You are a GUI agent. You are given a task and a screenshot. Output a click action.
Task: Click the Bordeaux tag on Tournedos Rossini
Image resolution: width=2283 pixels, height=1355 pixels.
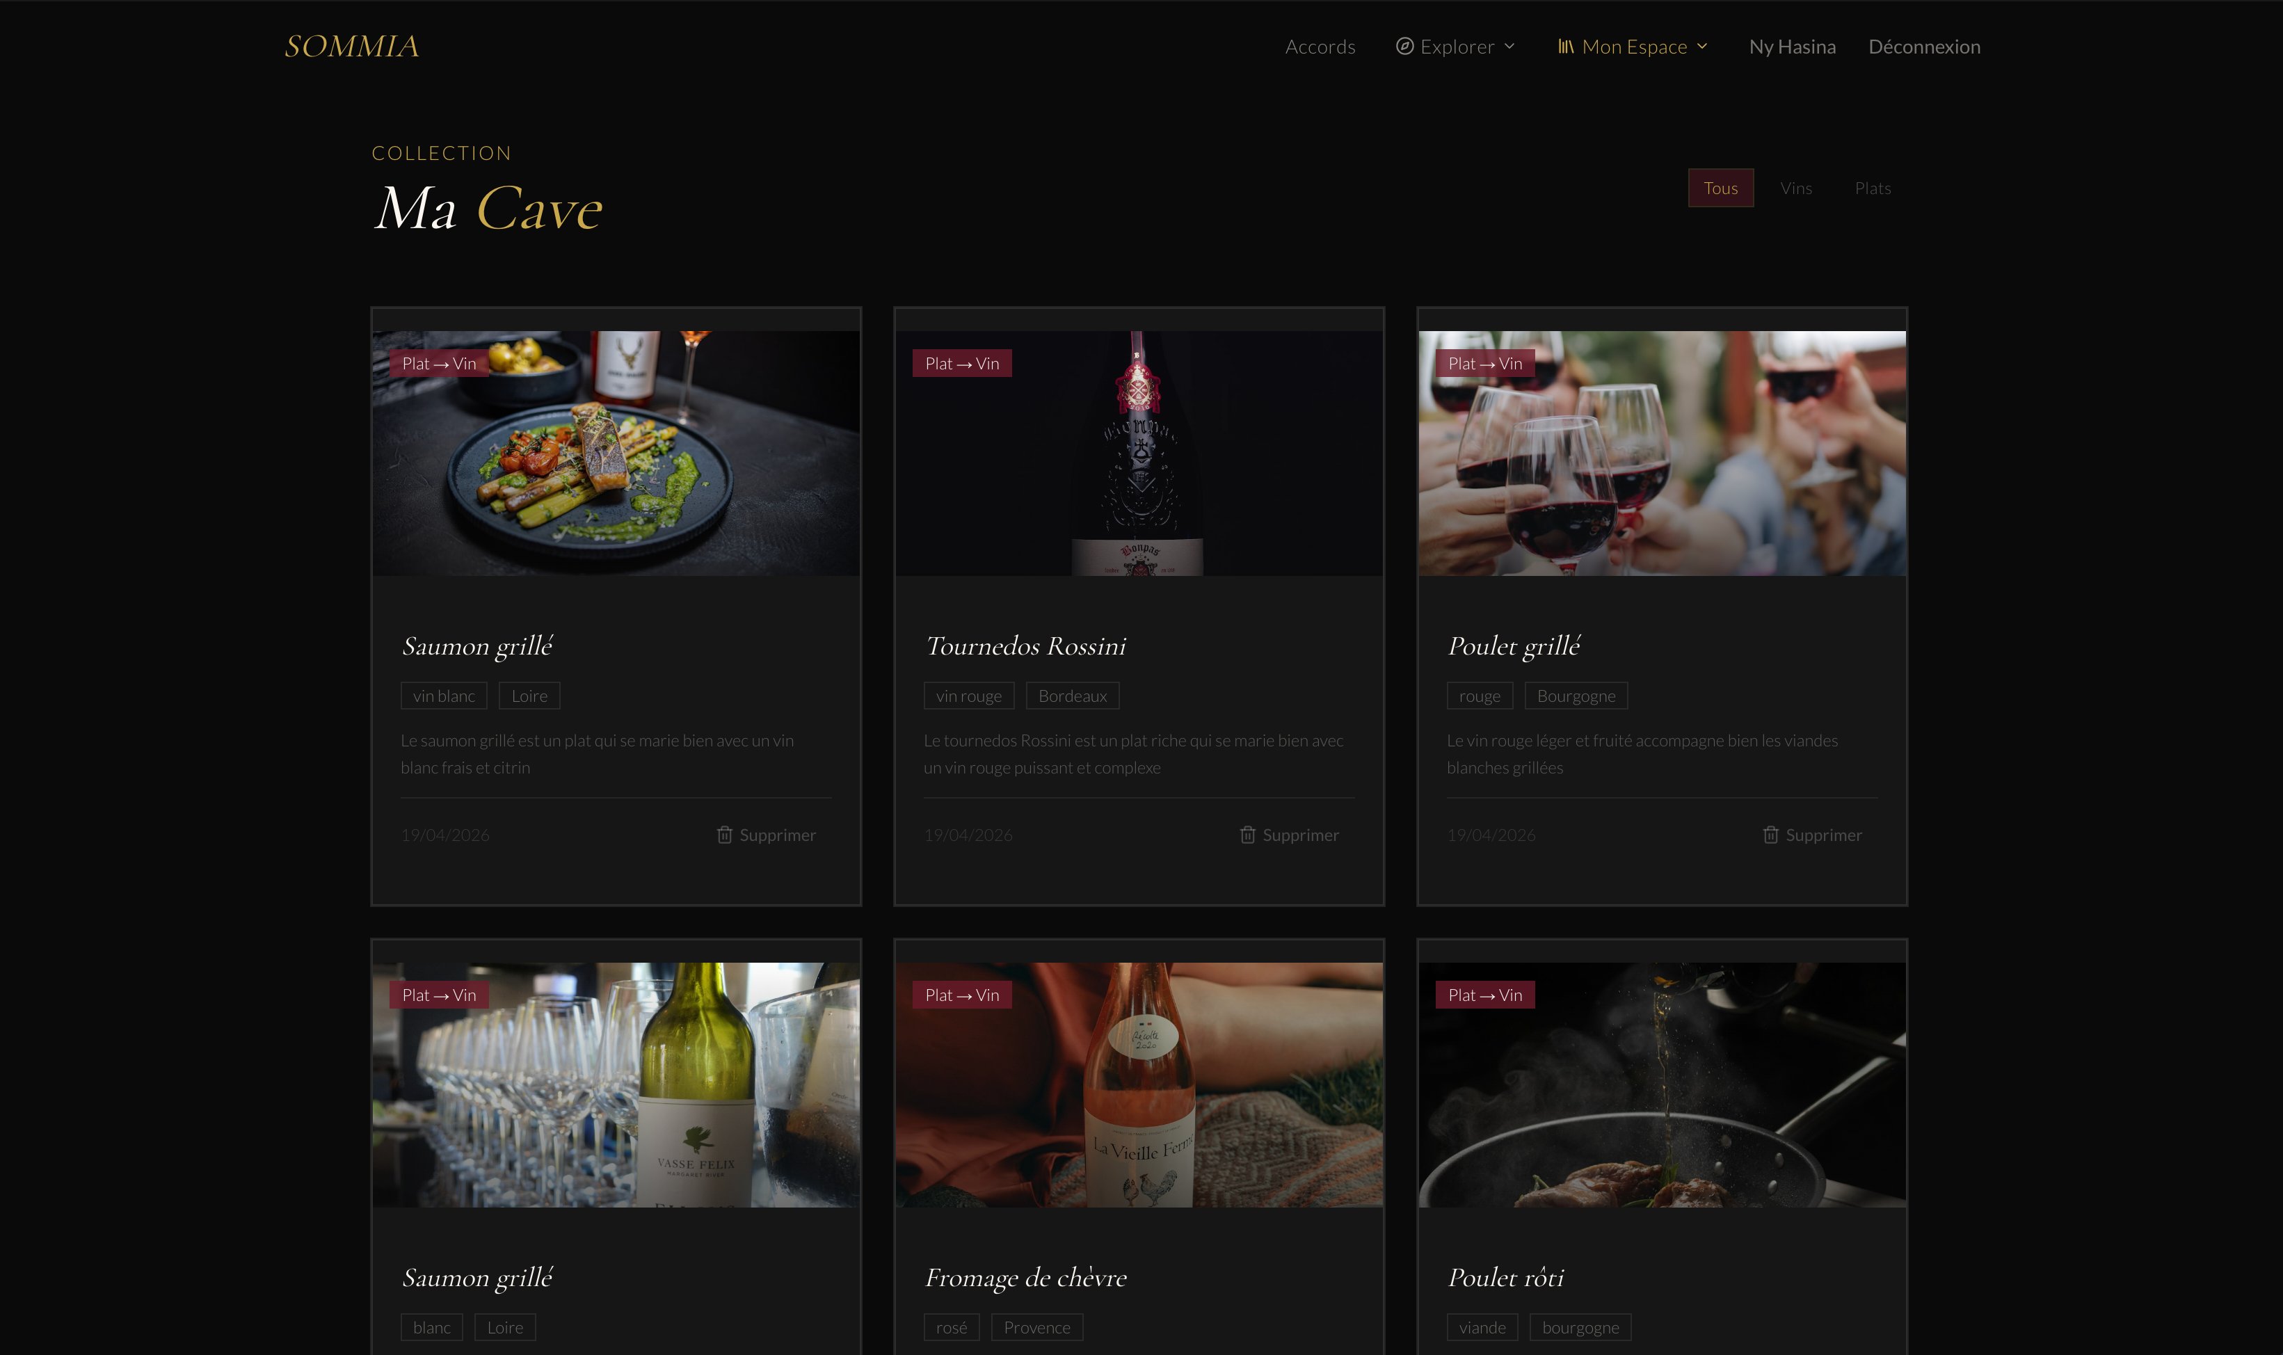[1073, 696]
